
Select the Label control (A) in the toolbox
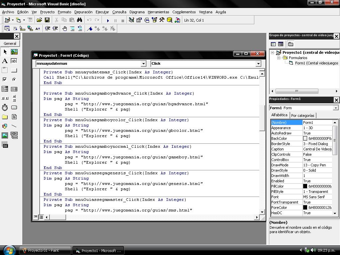[5, 61]
